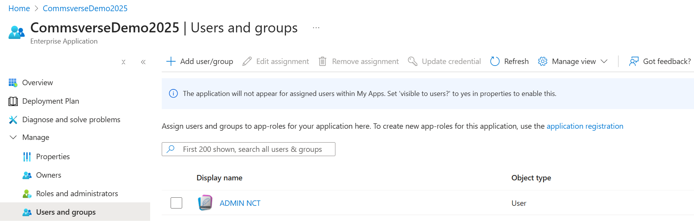Click the Deployment Plan book icon

(x=13, y=101)
